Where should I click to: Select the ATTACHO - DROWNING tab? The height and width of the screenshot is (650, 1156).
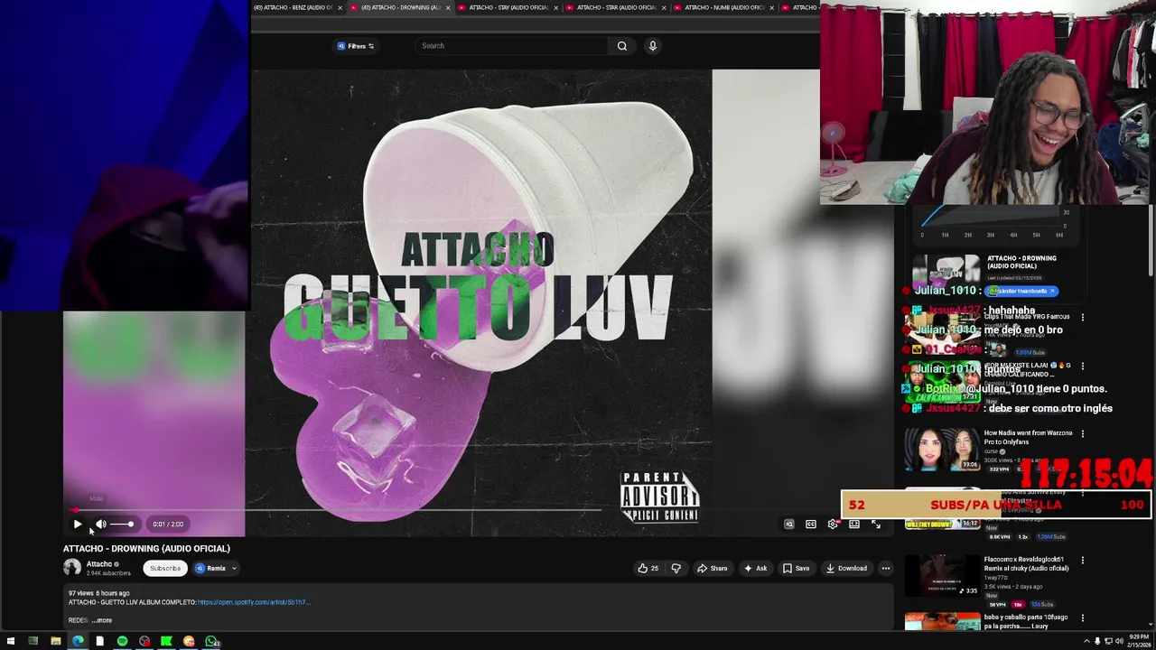[x=401, y=7]
